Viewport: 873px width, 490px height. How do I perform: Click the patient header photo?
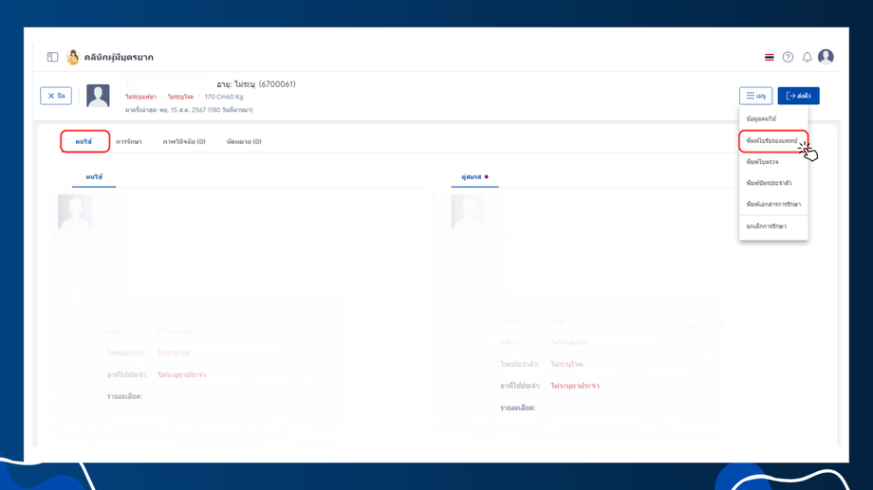point(98,96)
